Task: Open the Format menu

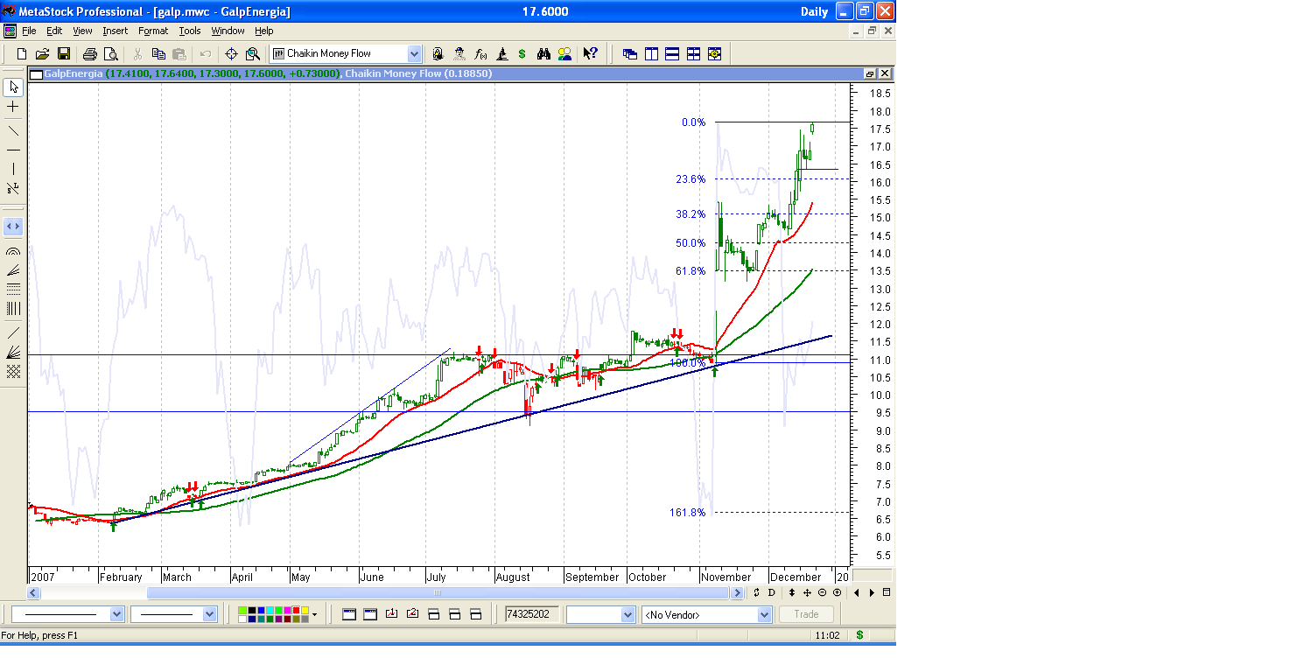Action: (x=153, y=31)
